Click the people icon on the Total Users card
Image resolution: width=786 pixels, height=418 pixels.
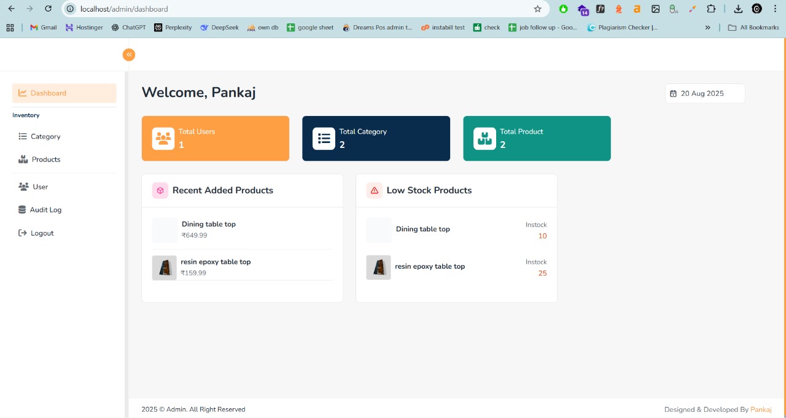[x=163, y=138]
